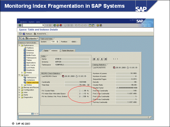Open the System field value list

pos(58,42)
